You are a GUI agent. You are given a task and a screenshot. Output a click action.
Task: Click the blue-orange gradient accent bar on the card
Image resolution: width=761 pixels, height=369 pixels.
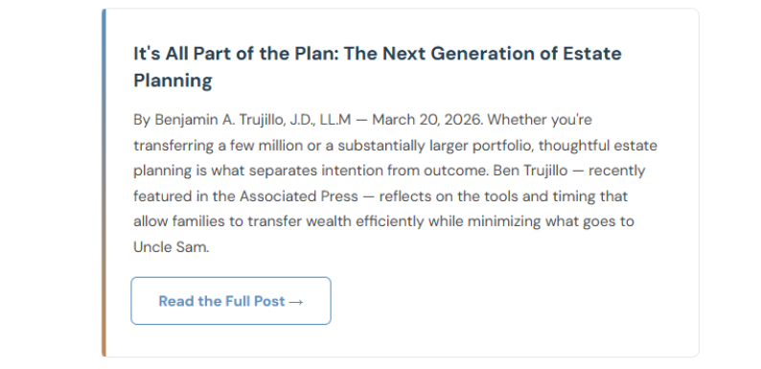pos(104,182)
